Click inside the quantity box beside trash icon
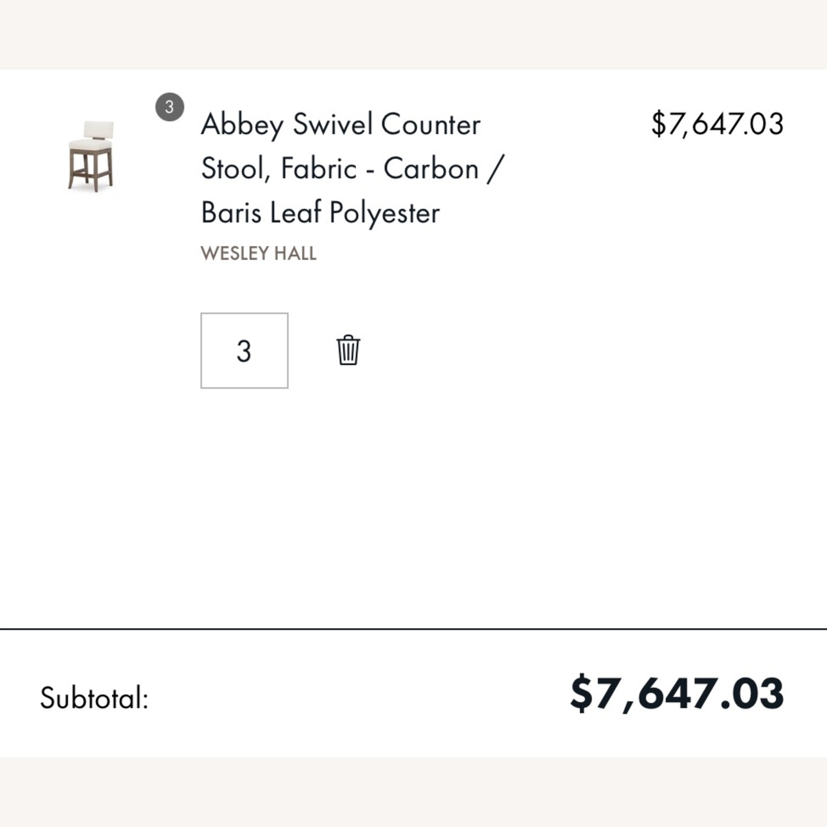Viewport: 827px width, 827px height. click(244, 351)
